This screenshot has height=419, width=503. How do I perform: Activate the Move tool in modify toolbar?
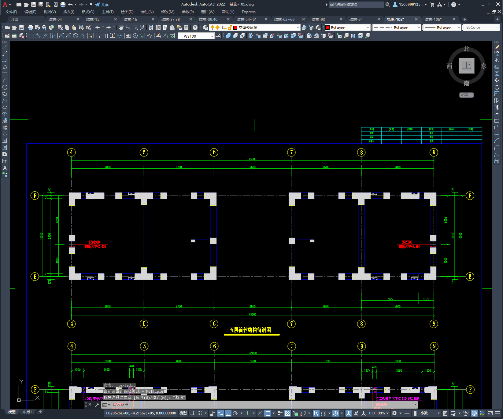click(497, 80)
